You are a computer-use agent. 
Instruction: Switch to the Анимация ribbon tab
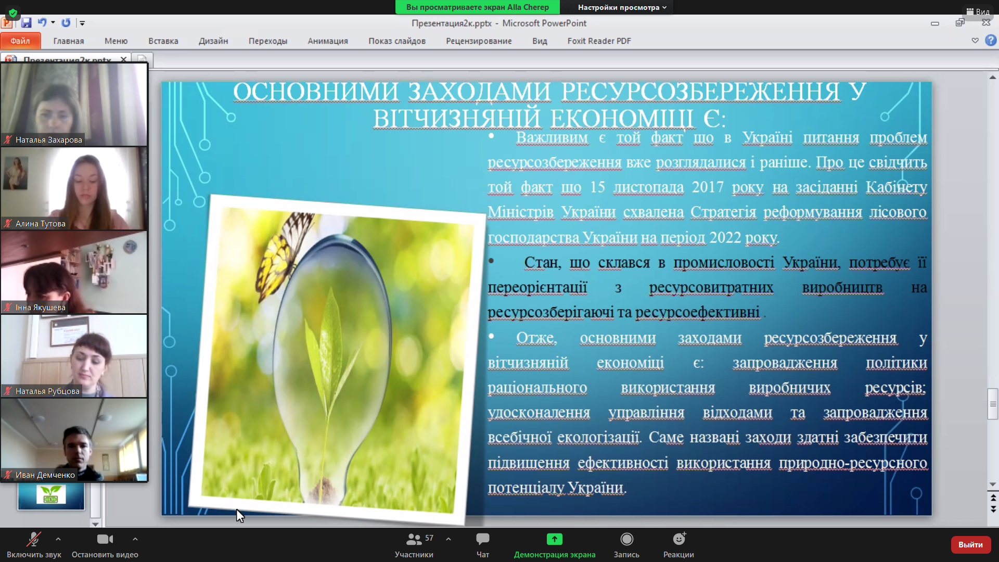coord(327,41)
